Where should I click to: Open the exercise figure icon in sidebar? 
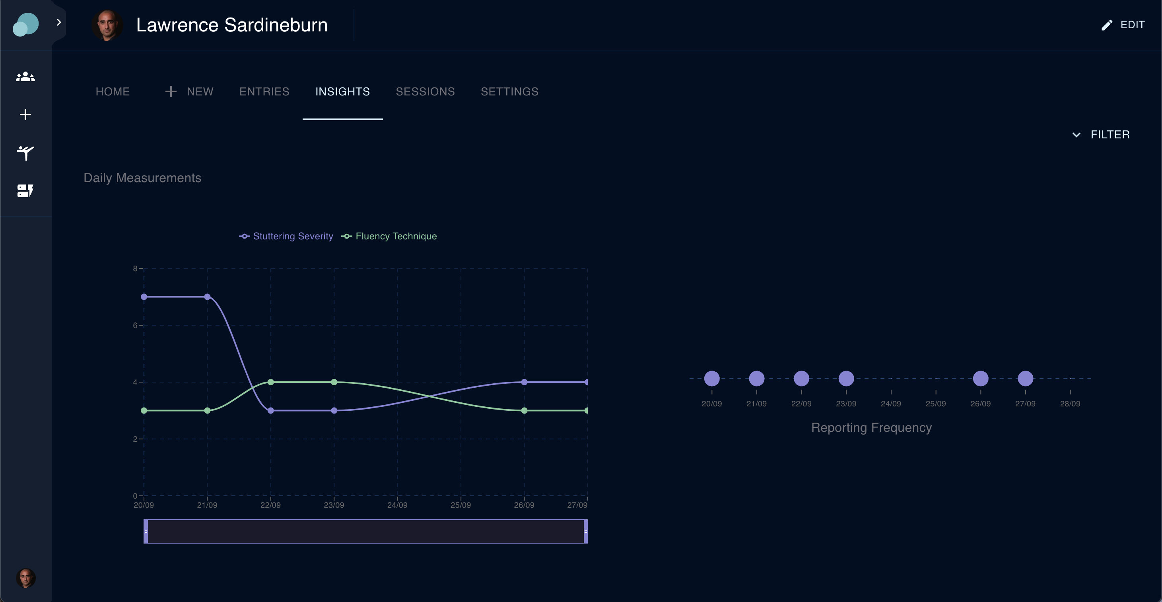tap(25, 153)
